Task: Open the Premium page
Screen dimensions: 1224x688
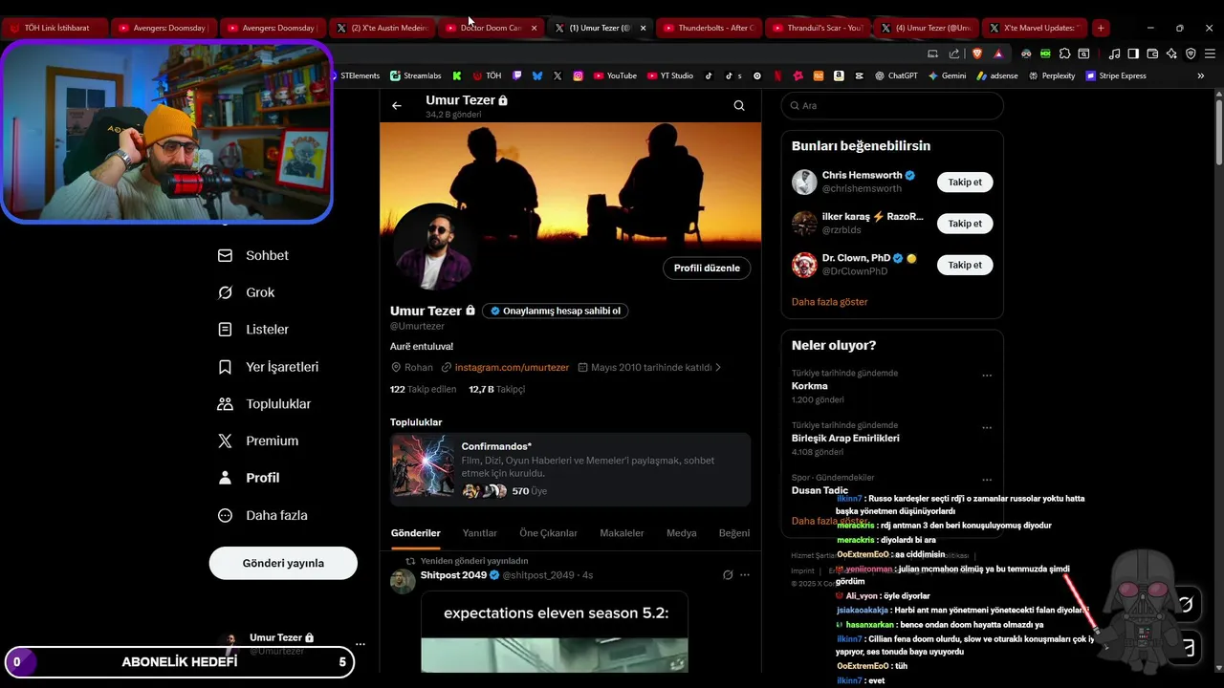Action: click(x=258, y=441)
